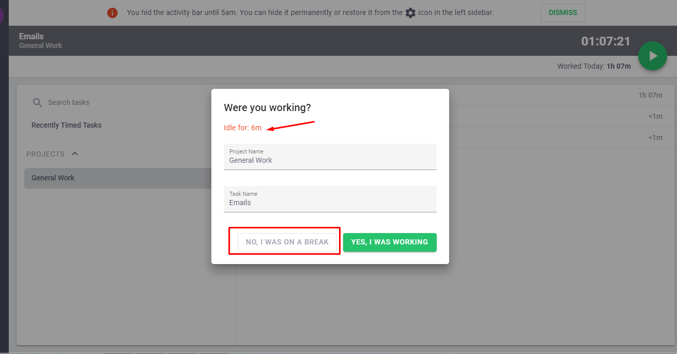677x354 pixels.
Task: Focus the Search tasks box
Action: click(124, 102)
